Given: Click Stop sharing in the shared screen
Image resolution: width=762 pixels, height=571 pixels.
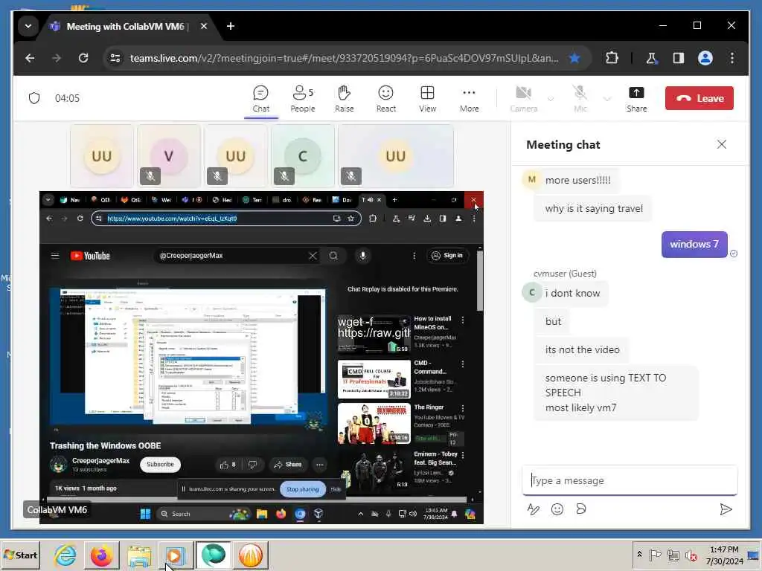Looking at the screenshot, I should coord(302,489).
